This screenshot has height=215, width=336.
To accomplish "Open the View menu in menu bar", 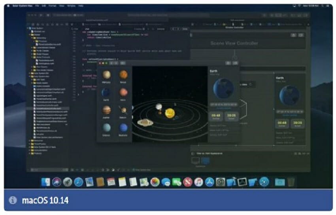I will (x=62, y=6).
